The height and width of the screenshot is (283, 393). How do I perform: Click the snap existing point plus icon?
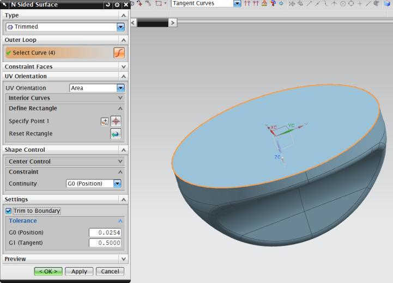click(360, 3)
